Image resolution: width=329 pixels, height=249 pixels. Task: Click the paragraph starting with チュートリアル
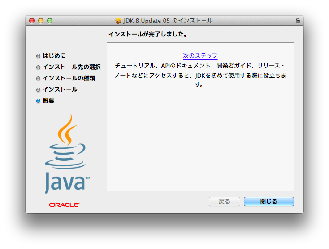click(200, 75)
